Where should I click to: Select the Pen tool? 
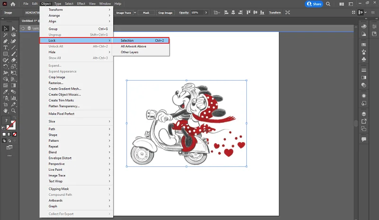[5, 41]
